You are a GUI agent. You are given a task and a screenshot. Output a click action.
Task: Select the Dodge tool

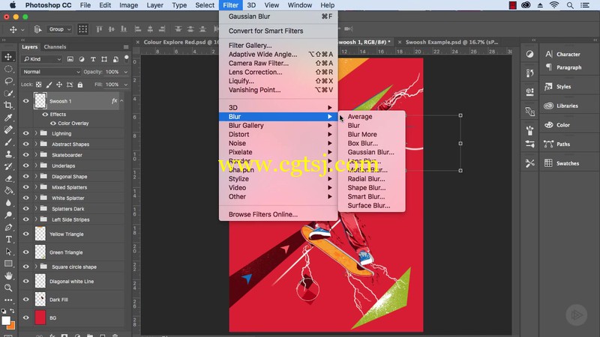[x=8, y=215]
